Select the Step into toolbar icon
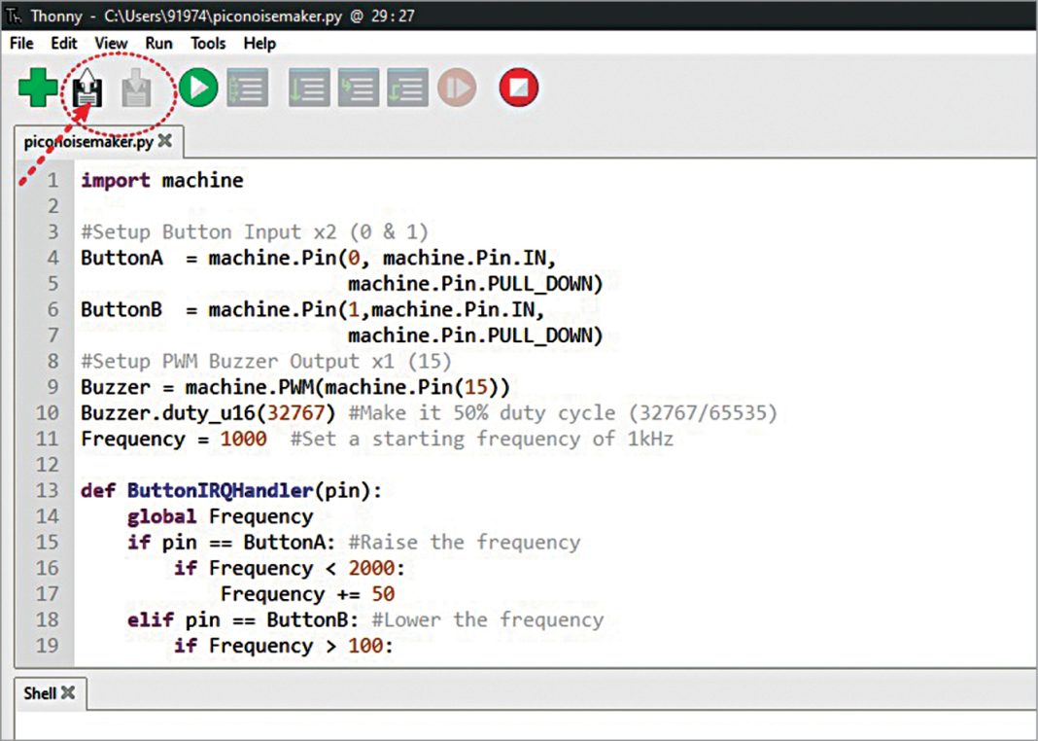 click(359, 88)
